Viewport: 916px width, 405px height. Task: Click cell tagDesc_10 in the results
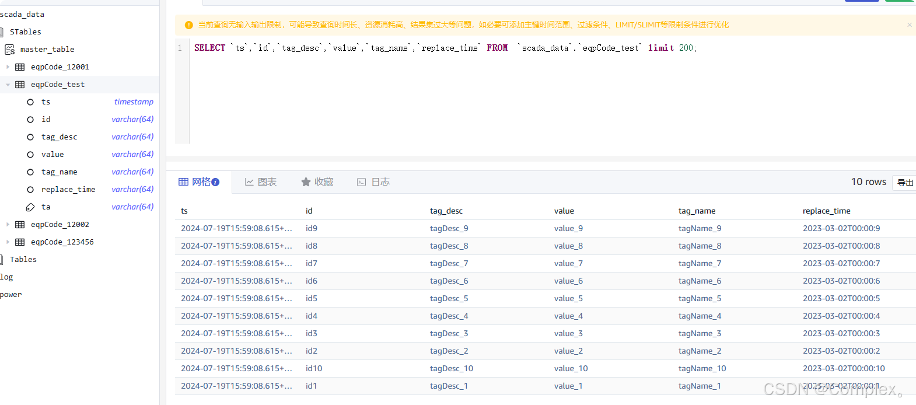click(x=452, y=369)
